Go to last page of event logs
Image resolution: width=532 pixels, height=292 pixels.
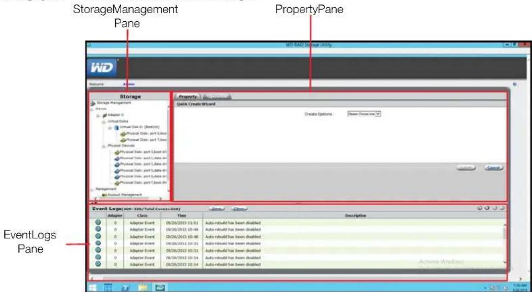pyautogui.click(x=502, y=208)
